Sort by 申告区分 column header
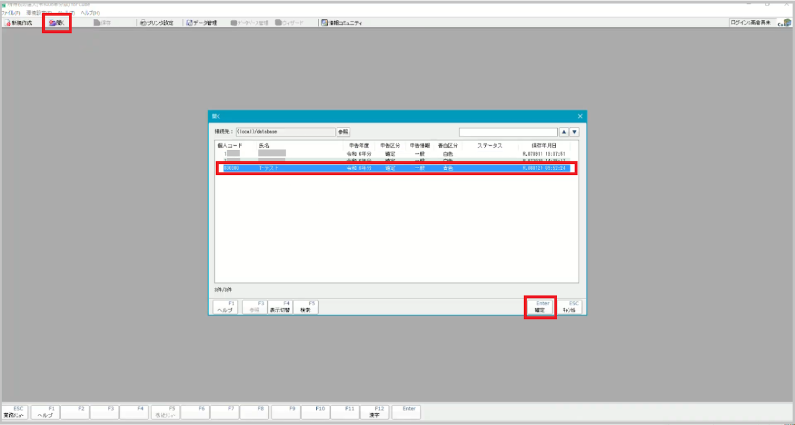 coord(390,145)
